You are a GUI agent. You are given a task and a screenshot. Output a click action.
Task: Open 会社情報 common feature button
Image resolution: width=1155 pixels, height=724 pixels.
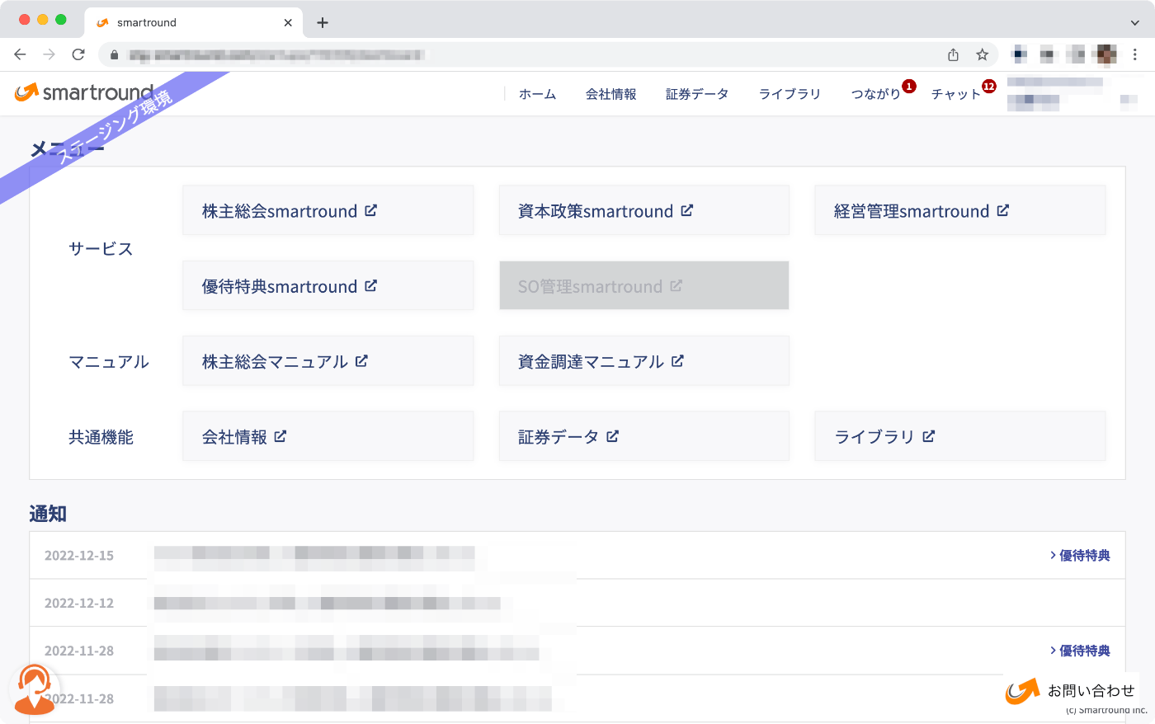pyautogui.click(x=328, y=435)
